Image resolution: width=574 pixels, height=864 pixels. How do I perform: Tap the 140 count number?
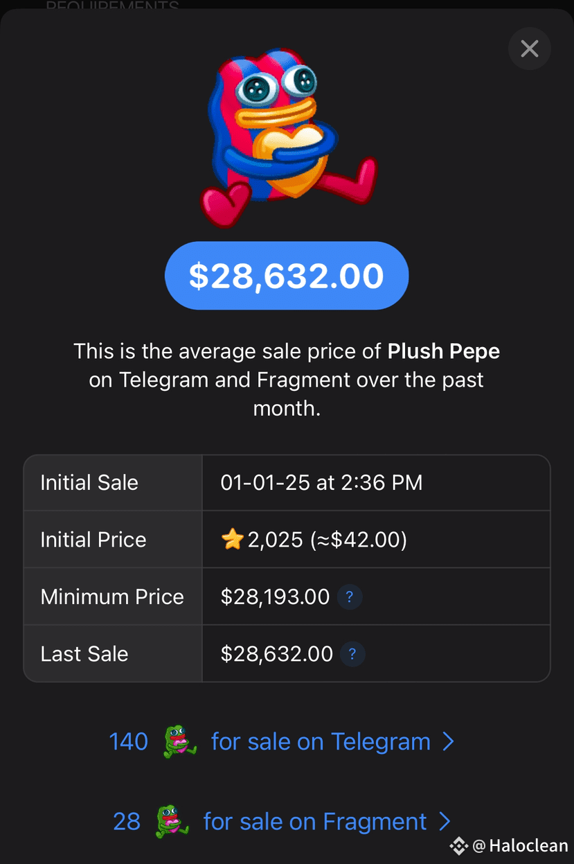pyautogui.click(x=129, y=742)
